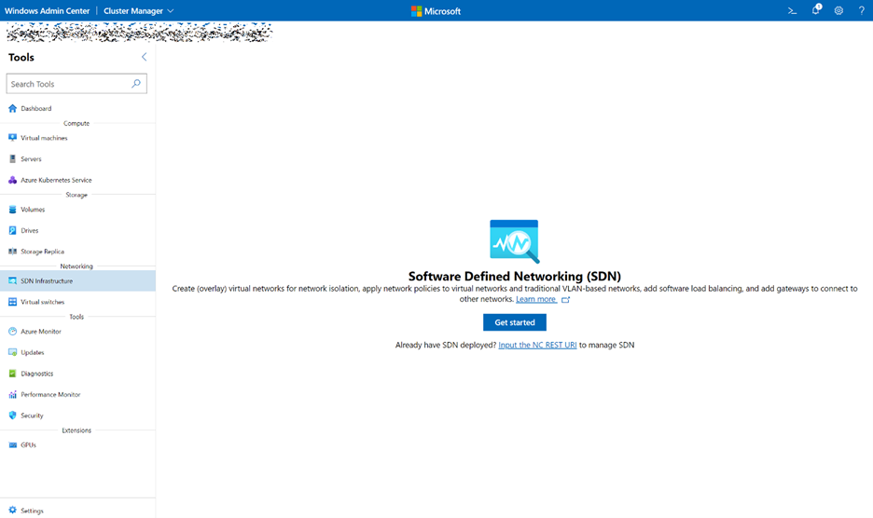Click the Performance Monitor chart icon
Screen dimensions: 873x518
pos(12,394)
